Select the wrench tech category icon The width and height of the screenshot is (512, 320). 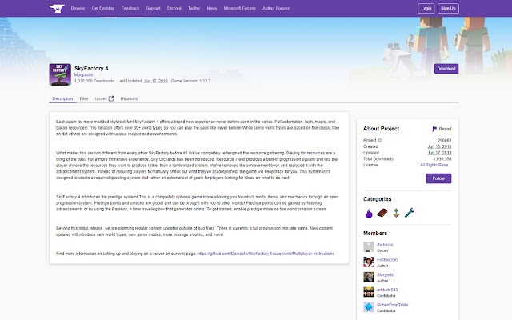click(x=410, y=213)
